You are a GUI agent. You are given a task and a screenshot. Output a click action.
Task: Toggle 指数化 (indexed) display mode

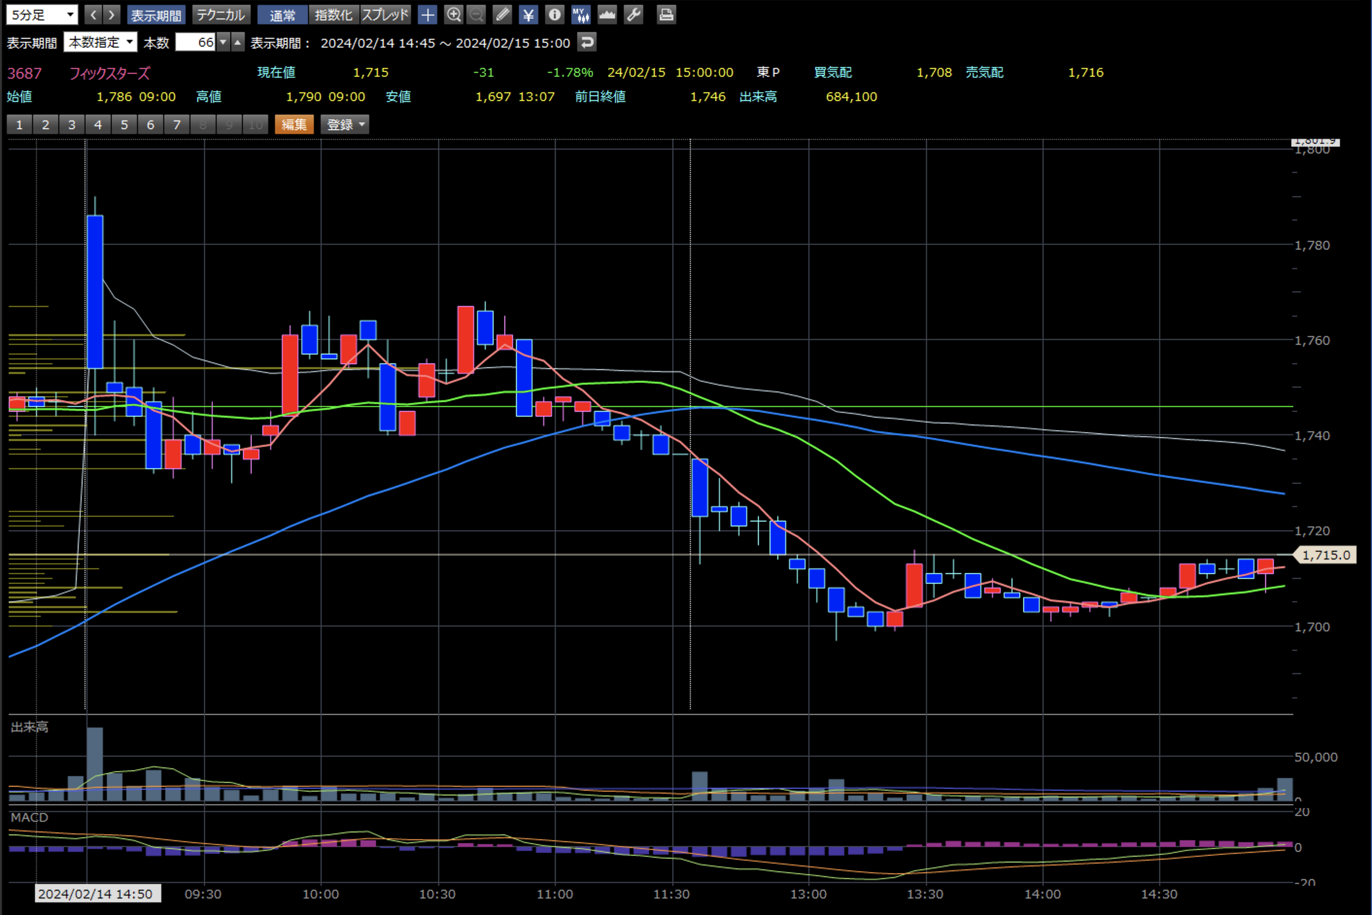[x=333, y=15]
